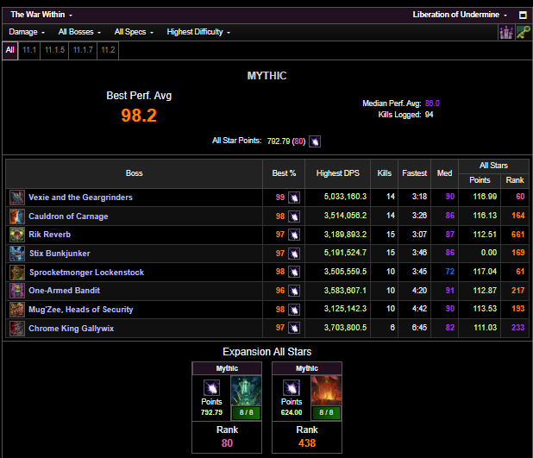Open the raid group icon at top right

click(x=506, y=32)
